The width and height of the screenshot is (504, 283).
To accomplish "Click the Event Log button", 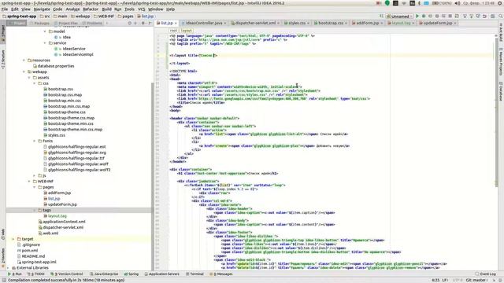I will click(485, 274).
